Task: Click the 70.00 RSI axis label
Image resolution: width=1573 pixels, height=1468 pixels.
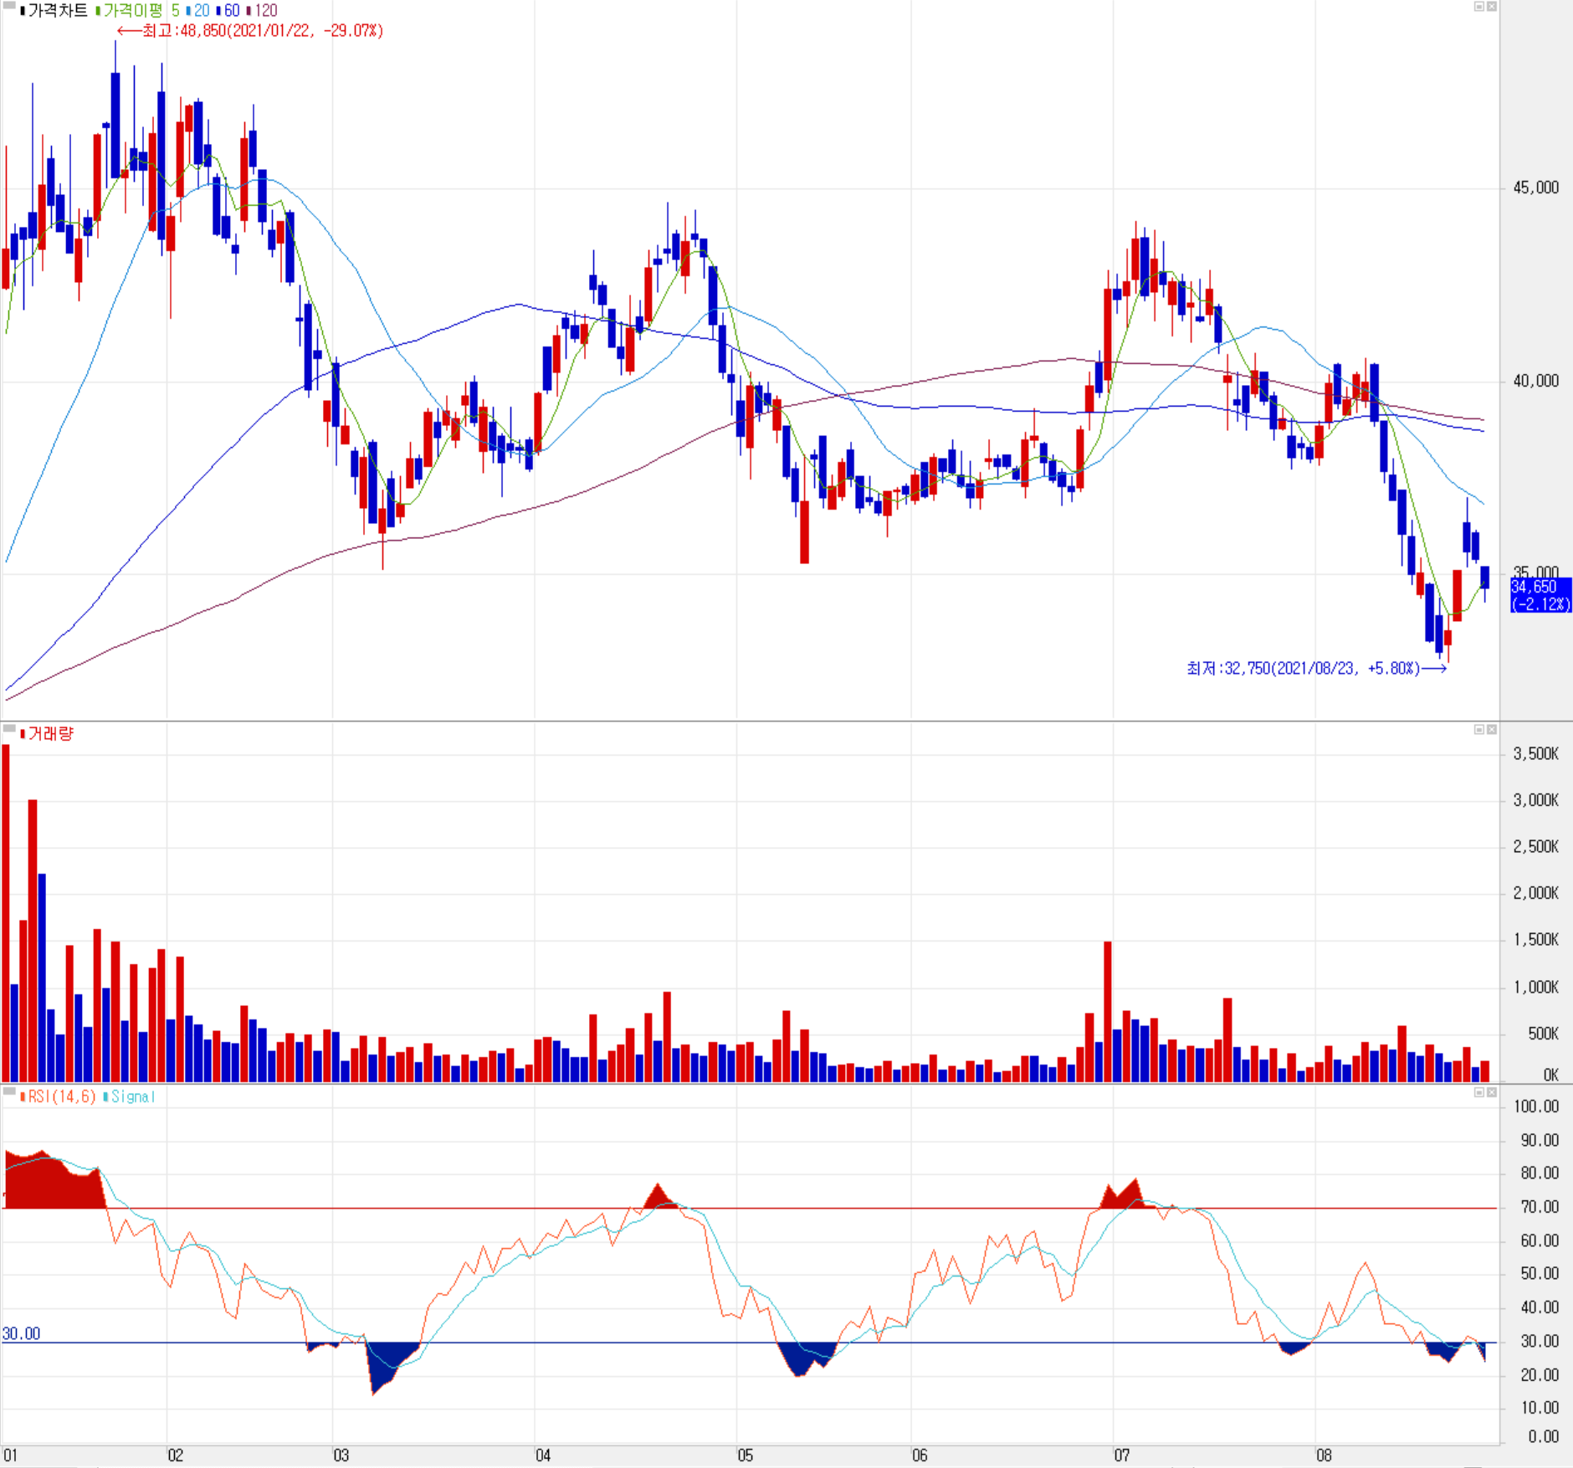Action: click(x=1540, y=1207)
